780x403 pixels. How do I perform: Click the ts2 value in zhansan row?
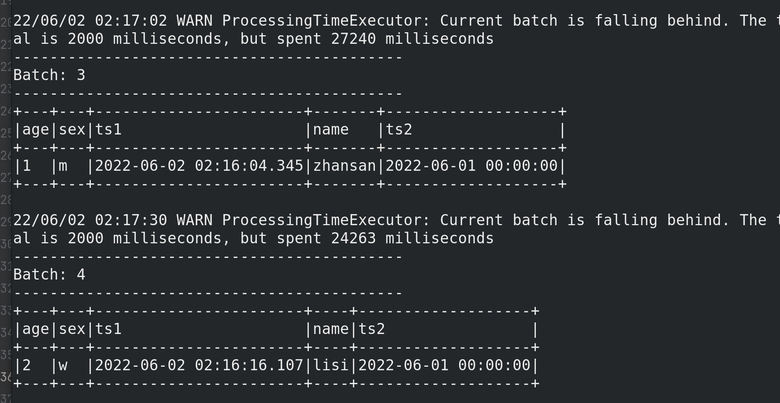[472, 166]
